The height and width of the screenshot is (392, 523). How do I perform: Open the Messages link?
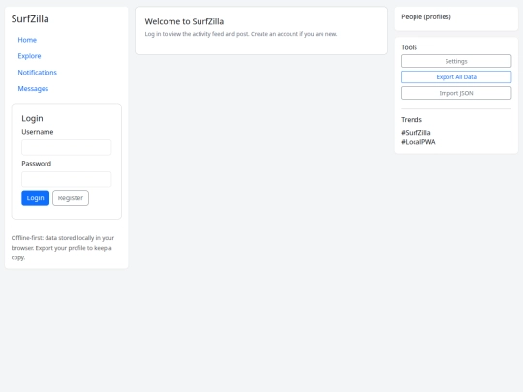(x=33, y=89)
